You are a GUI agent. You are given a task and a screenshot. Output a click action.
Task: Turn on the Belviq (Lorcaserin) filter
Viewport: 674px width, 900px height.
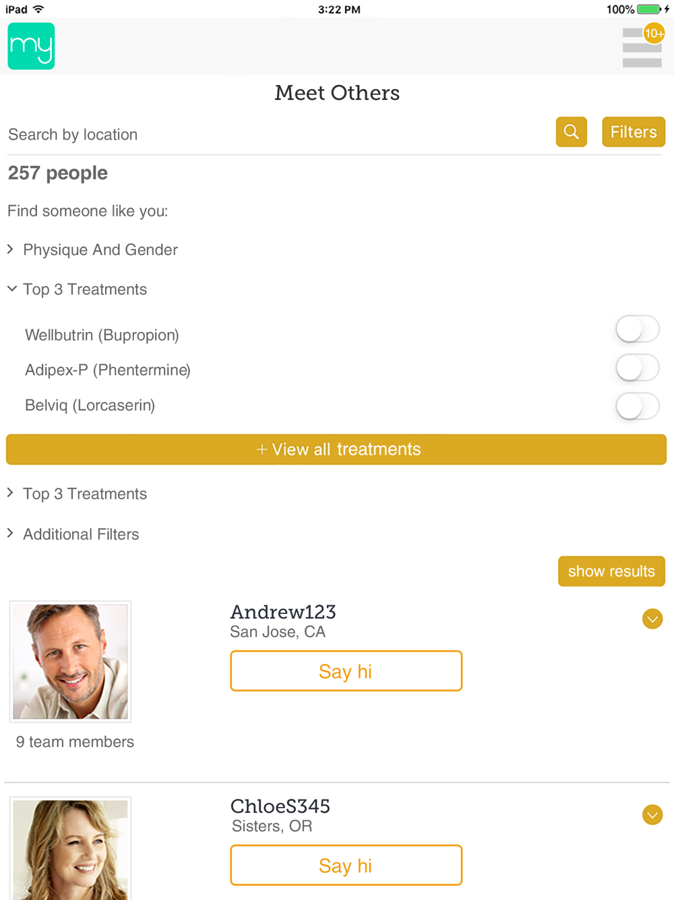click(636, 406)
